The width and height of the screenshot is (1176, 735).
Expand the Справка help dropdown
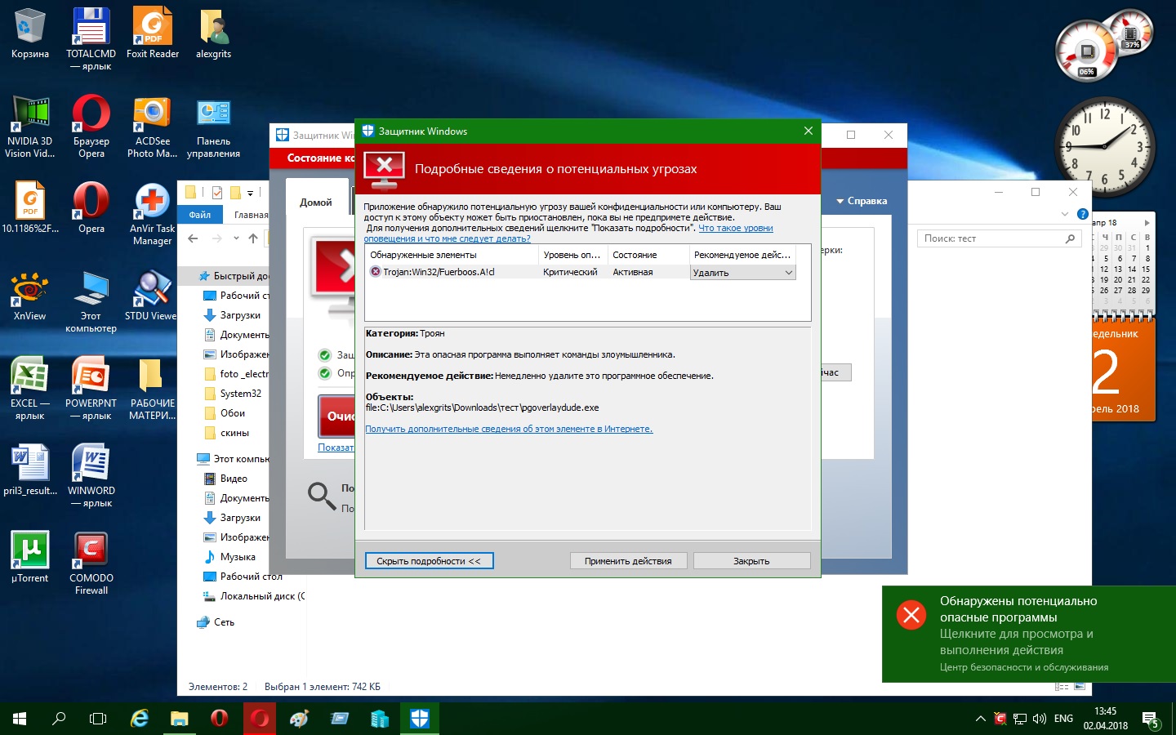pos(862,201)
